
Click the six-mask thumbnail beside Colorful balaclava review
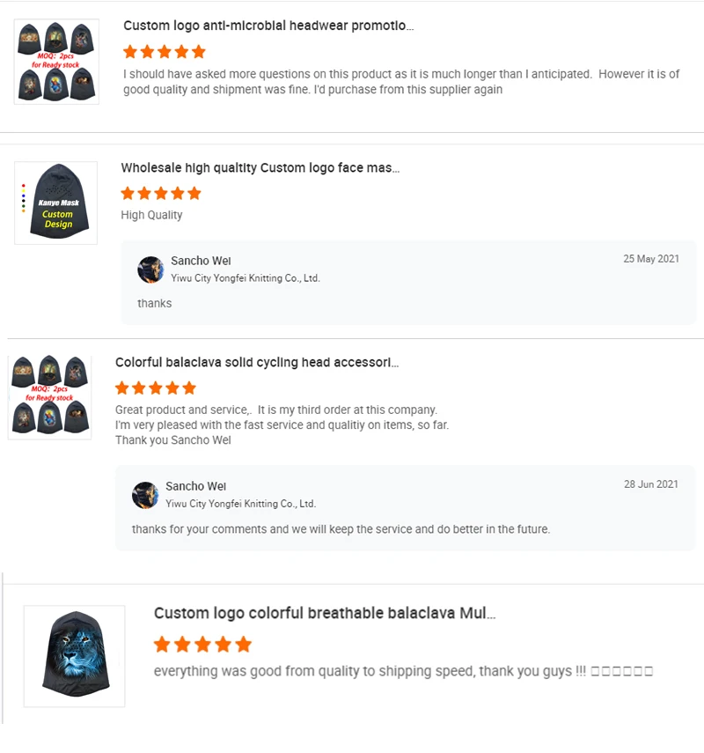click(x=50, y=396)
